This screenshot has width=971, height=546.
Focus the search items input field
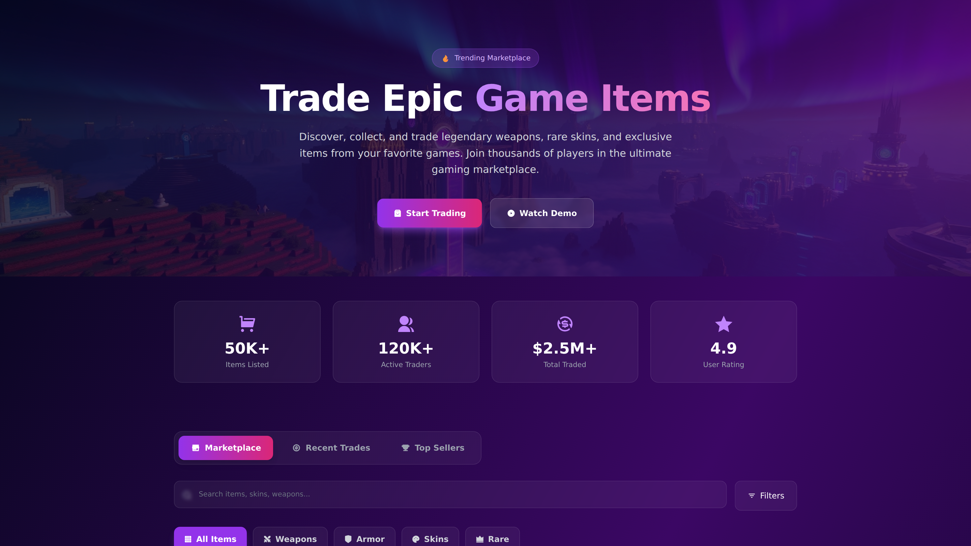(x=450, y=494)
